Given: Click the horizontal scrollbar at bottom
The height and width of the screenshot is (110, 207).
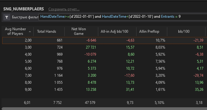Looking at the screenshot, I should coord(104,109).
